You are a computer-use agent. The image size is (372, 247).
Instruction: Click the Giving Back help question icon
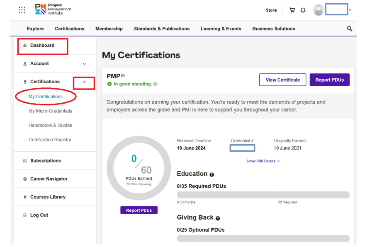[218, 218]
